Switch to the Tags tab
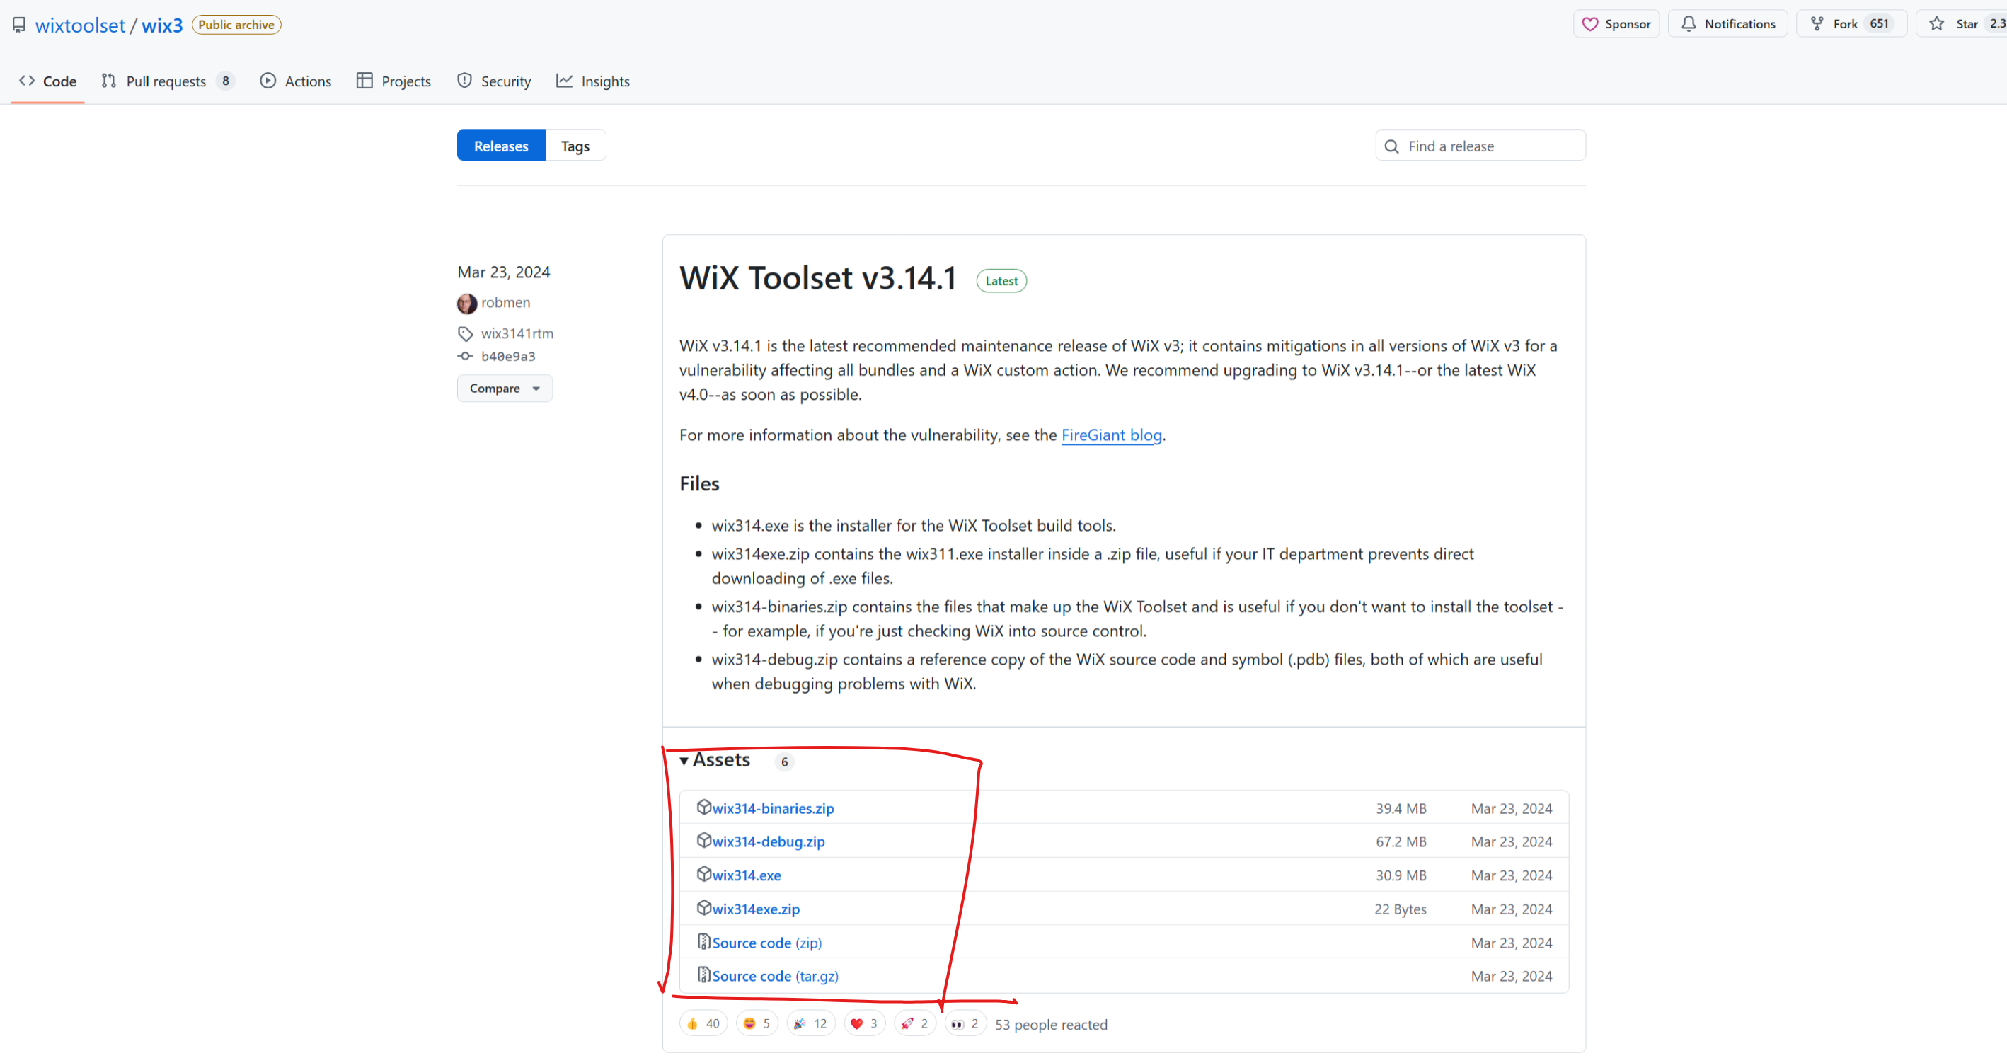2007x1063 pixels. [575, 146]
